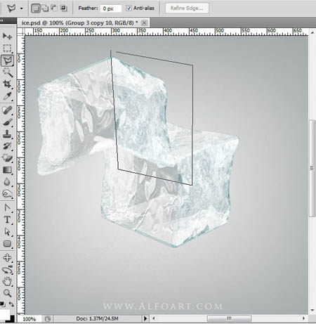Select the Blur tool
Screen dimensions: 316x324
click(x=7, y=182)
